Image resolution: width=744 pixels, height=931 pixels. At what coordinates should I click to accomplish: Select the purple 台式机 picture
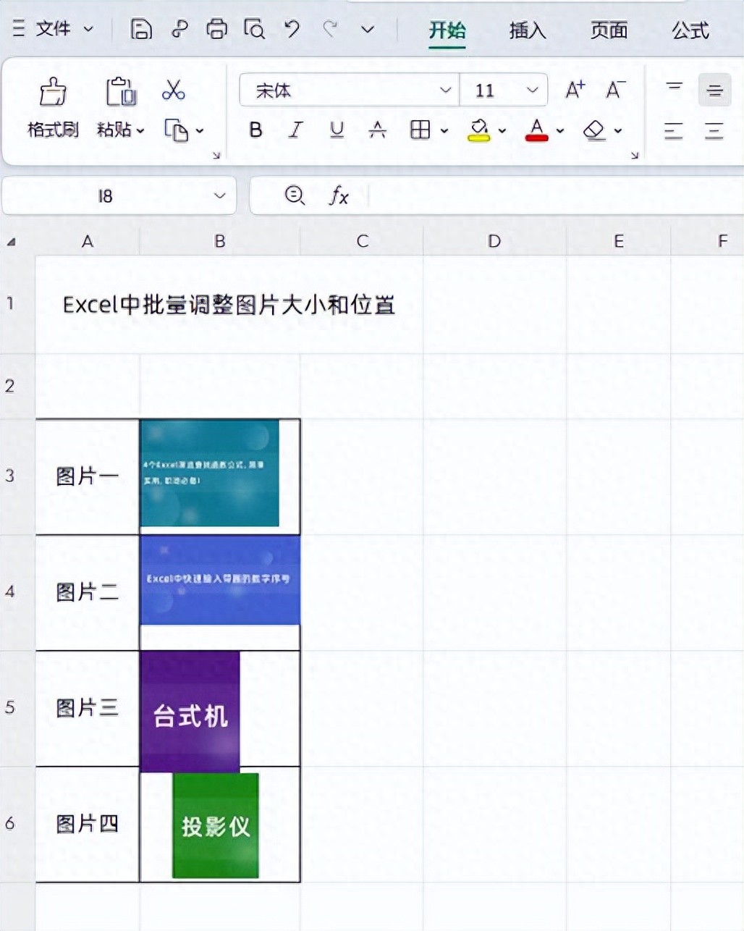190,712
